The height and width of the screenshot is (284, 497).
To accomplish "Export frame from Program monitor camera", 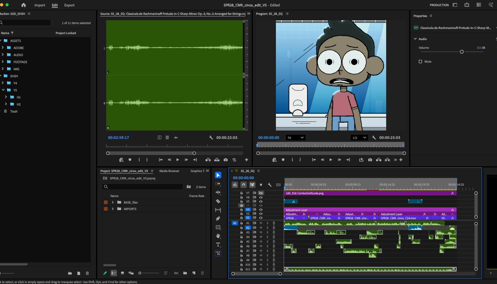I will pyautogui.click(x=370, y=160).
